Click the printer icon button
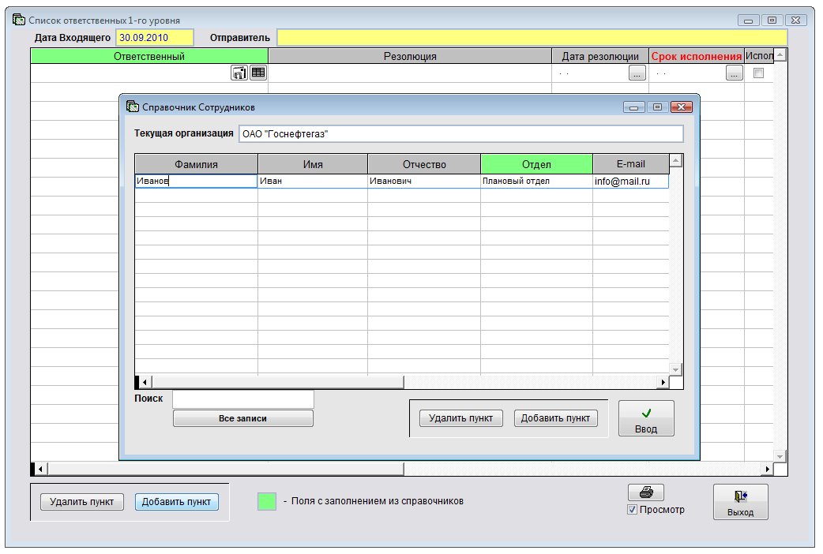The height and width of the screenshot is (554, 823). (645, 492)
